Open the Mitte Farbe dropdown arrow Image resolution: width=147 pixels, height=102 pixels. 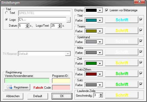(100, 53)
